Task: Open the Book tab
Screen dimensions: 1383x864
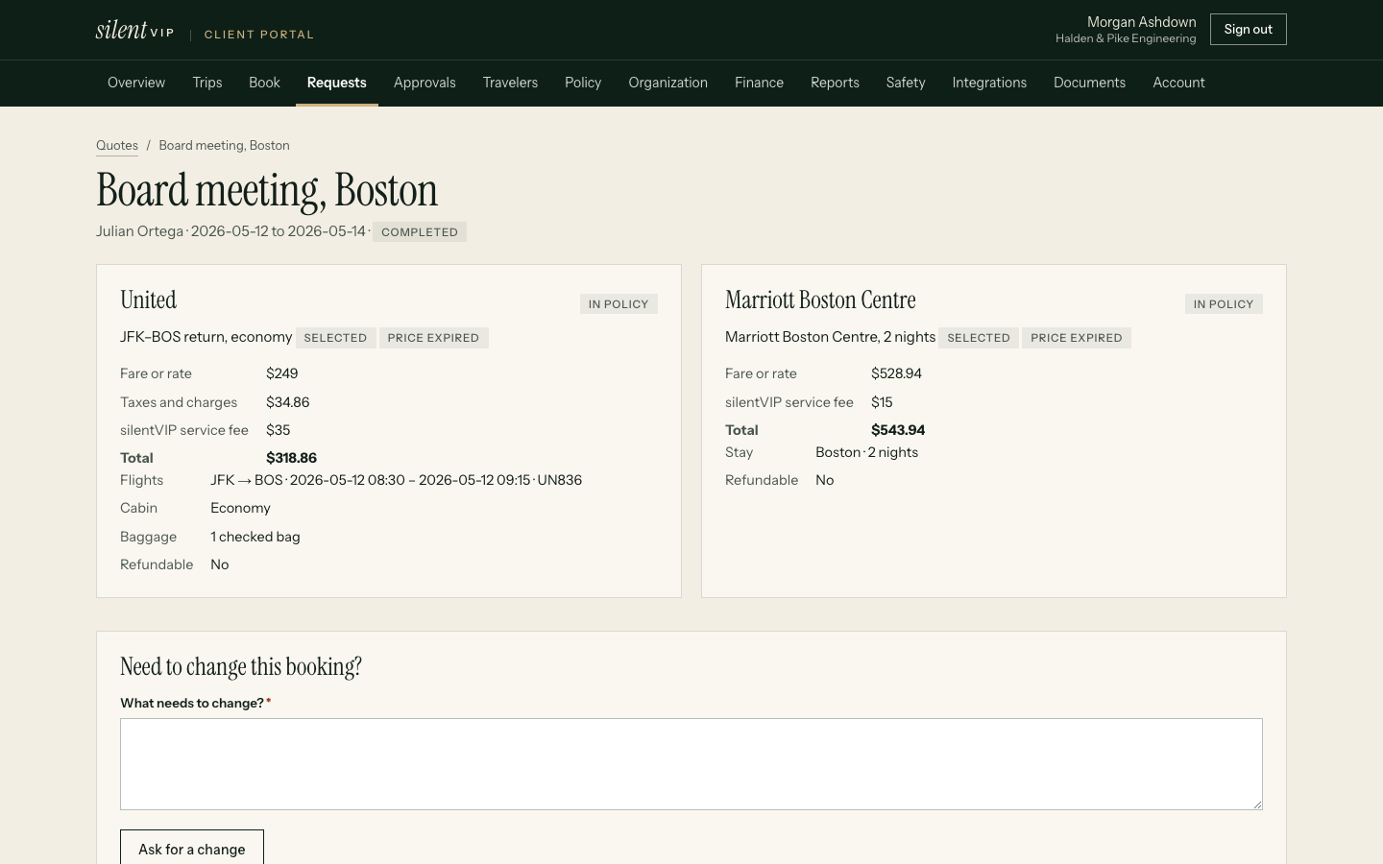Action: (x=264, y=83)
